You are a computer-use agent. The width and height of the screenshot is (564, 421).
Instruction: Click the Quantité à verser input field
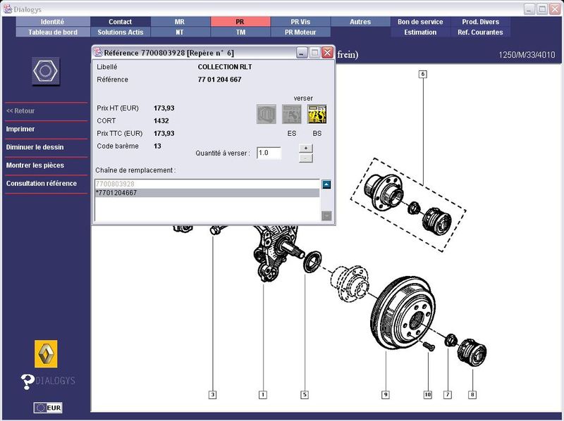[x=269, y=153]
